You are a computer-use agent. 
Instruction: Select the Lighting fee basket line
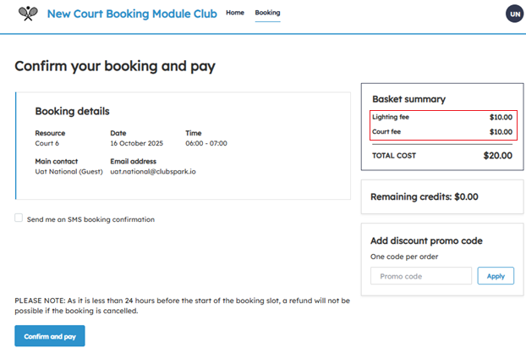[x=441, y=117]
